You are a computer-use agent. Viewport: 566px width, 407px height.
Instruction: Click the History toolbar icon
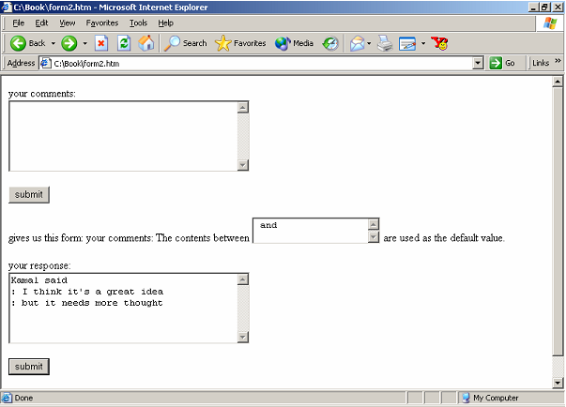[330, 43]
